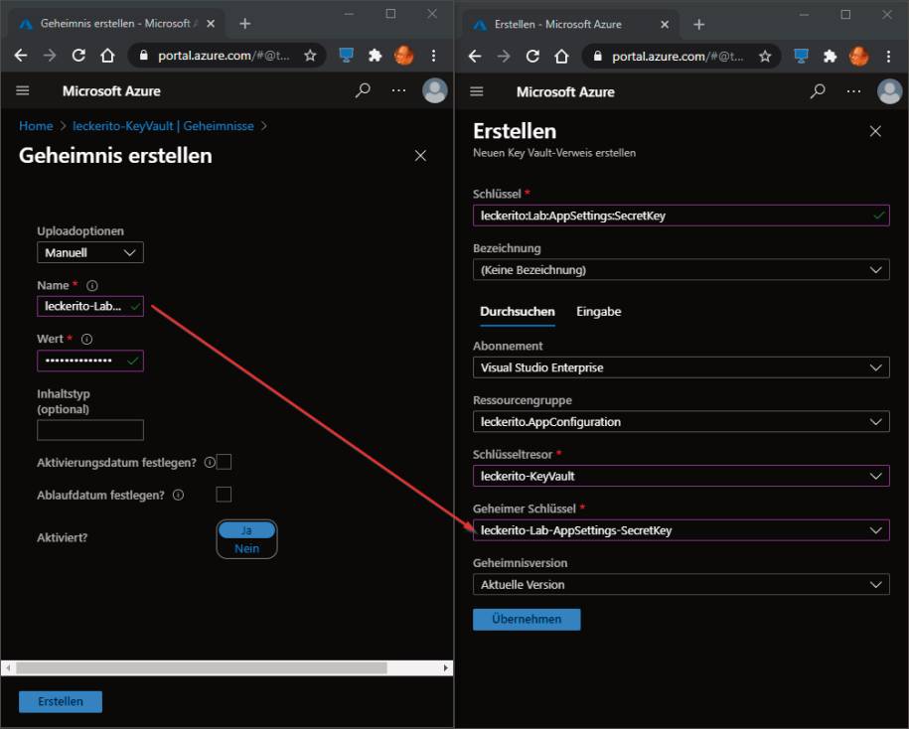Show info icon for Ablaufdatum festlegen
This screenshot has width=909, height=729.
[x=179, y=495]
